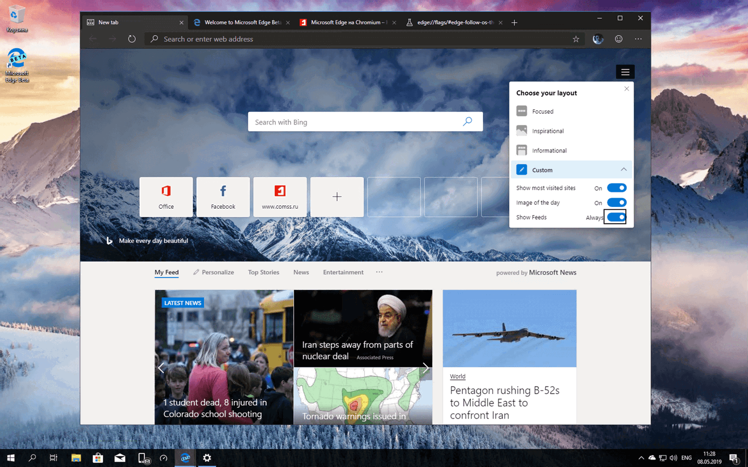Screen dimensions: 748x467
Task: Click the World category label
Action: [457, 376]
